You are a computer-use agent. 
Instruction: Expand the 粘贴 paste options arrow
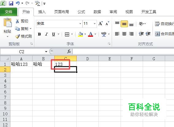pyautogui.click(x=7, y=36)
